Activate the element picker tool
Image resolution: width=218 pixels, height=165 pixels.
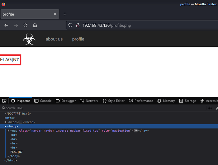click(x=4, y=101)
